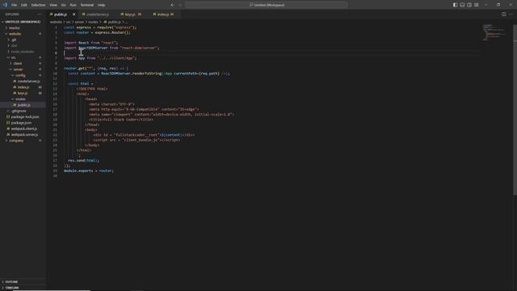Click the split editor right icon

click(504, 15)
